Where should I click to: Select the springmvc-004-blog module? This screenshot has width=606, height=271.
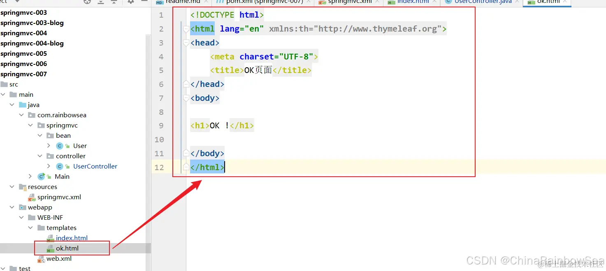click(x=32, y=43)
